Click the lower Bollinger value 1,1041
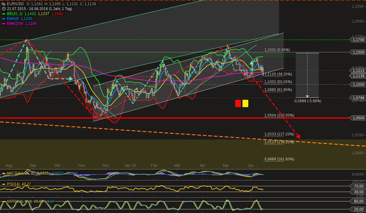 point(57,14)
